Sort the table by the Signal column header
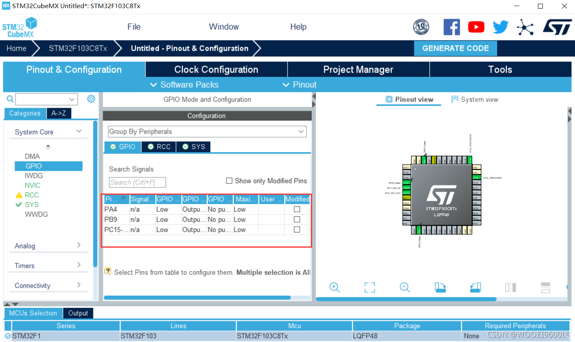This screenshot has width=575, height=342. click(142, 199)
